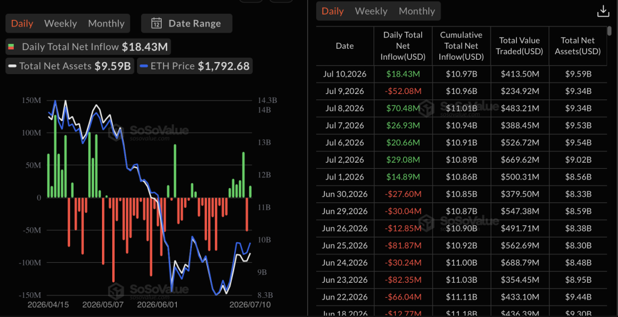Click the -$30.04M inflow value
The height and width of the screenshot is (317, 618).
click(403, 211)
